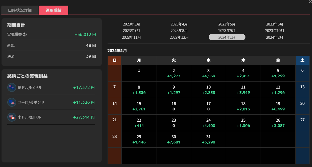Screen dimensions: 312x167
Task: Click calendar day 17 showing 0
Action: (209, 106)
